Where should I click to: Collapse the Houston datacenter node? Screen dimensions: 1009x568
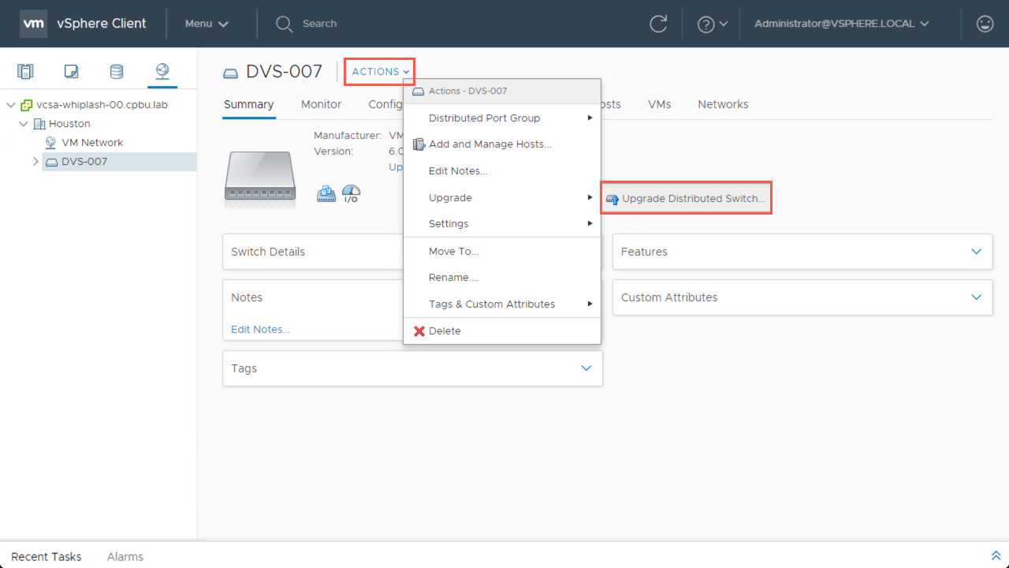[24, 124]
